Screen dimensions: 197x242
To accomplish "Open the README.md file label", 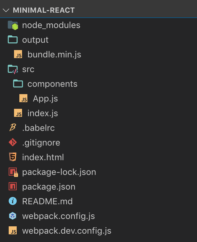I will [x=47, y=201].
